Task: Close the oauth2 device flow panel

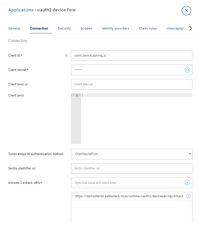Action: tap(186, 11)
